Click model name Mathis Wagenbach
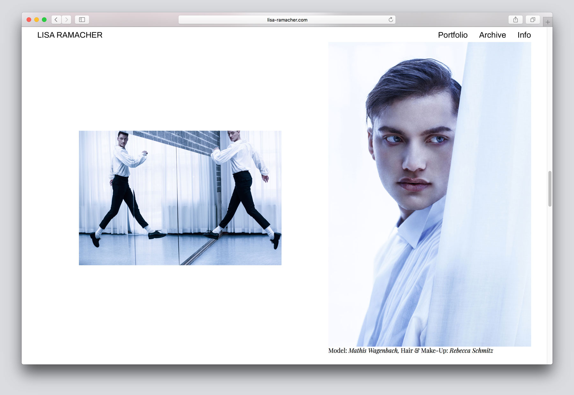The width and height of the screenshot is (574, 395). 373,351
